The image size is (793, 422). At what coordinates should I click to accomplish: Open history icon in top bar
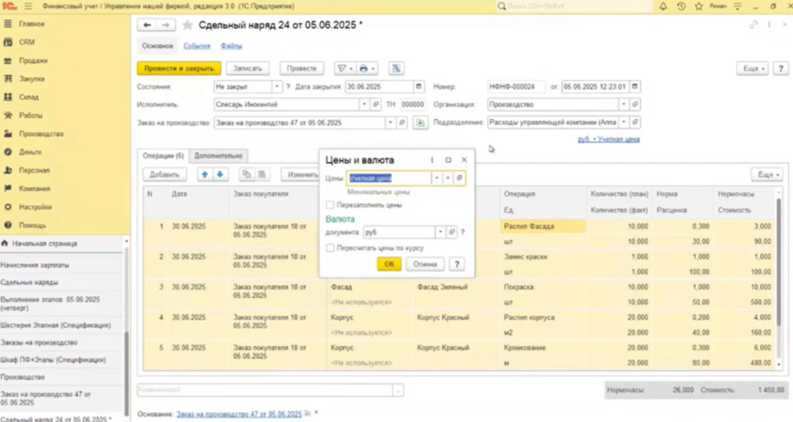[x=681, y=6]
